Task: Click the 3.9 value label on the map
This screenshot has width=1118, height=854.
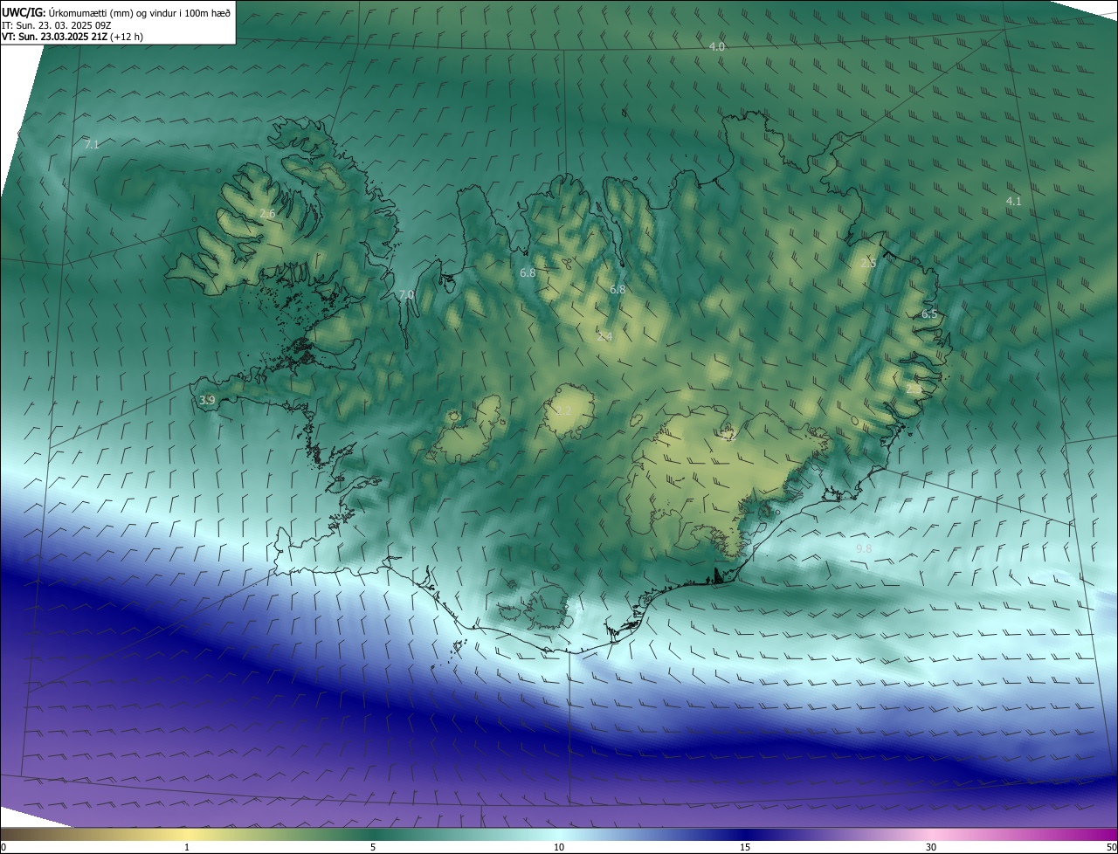Action: coord(207,401)
